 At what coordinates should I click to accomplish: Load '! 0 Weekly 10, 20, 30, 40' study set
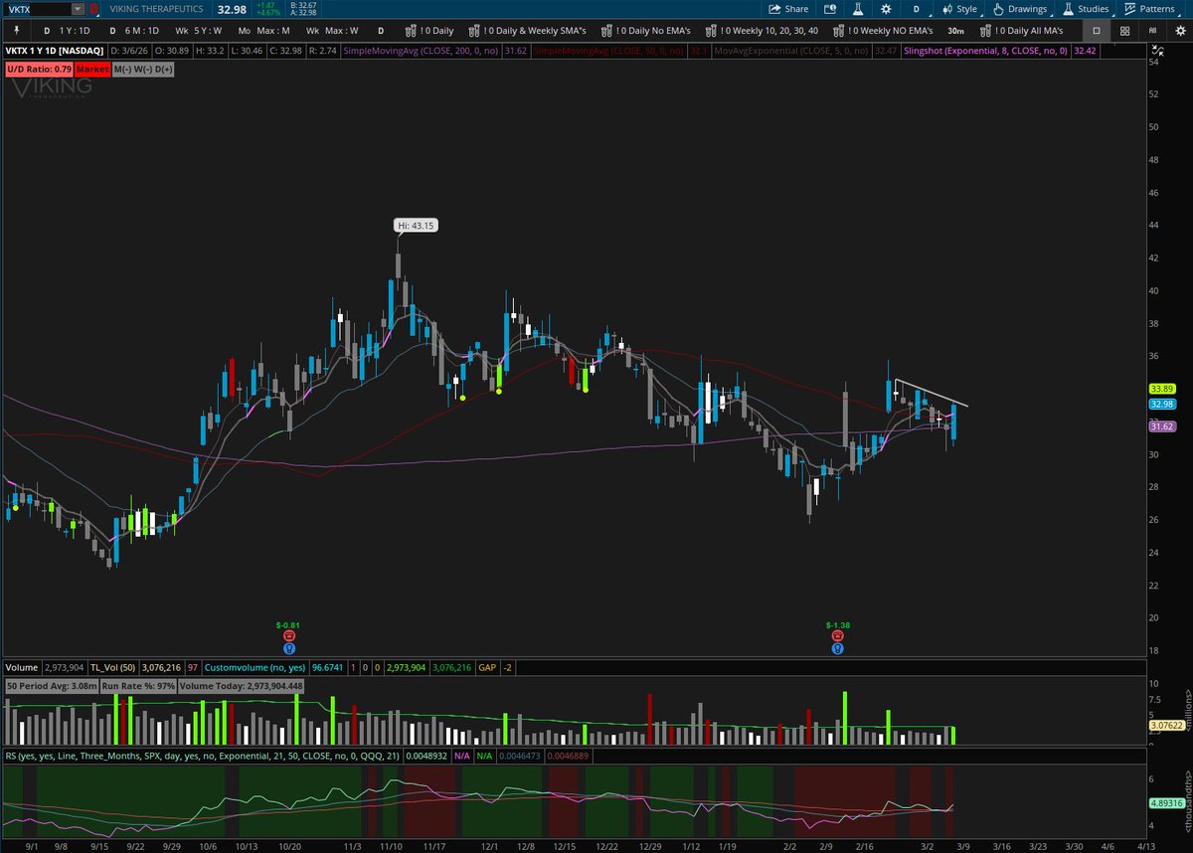point(763,31)
